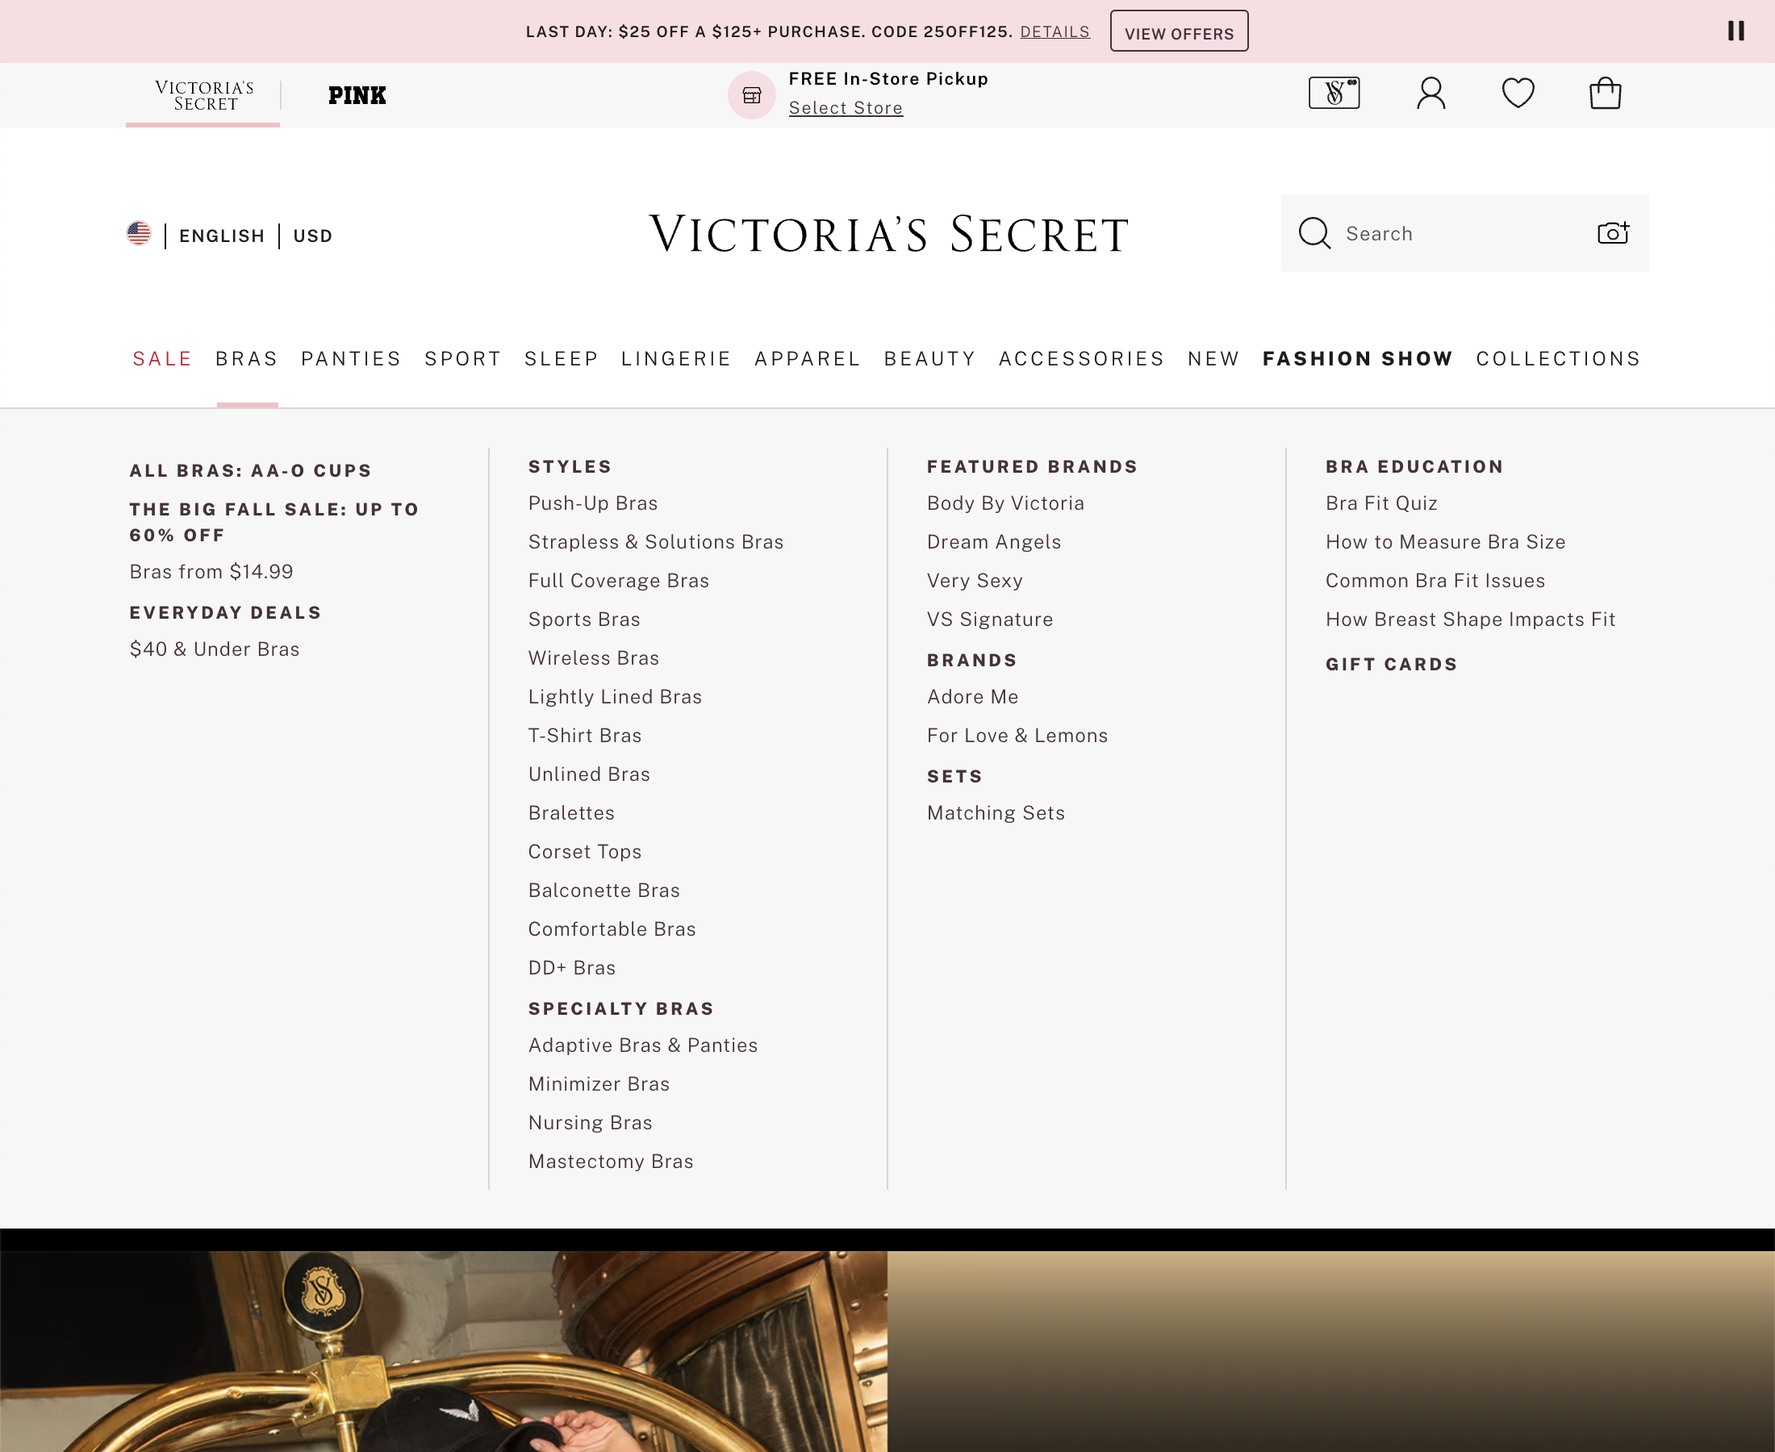Pause the promotional banner rotation
1775x1452 pixels.
point(1736,31)
